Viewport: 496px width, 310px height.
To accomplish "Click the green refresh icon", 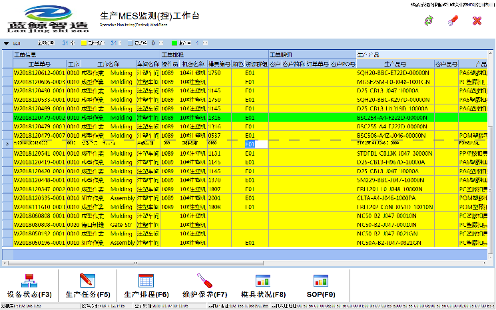I will click(429, 21).
